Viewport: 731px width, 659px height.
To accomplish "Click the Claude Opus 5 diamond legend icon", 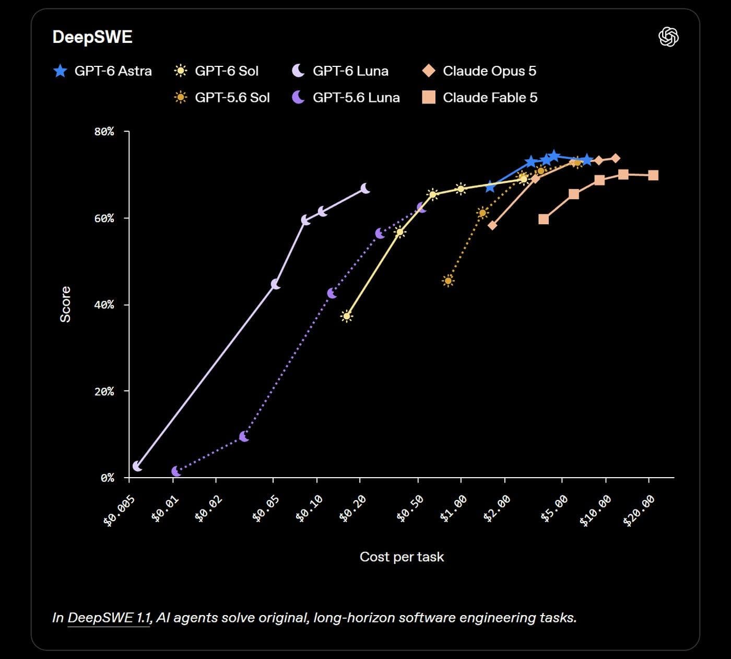I will pyautogui.click(x=429, y=71).
